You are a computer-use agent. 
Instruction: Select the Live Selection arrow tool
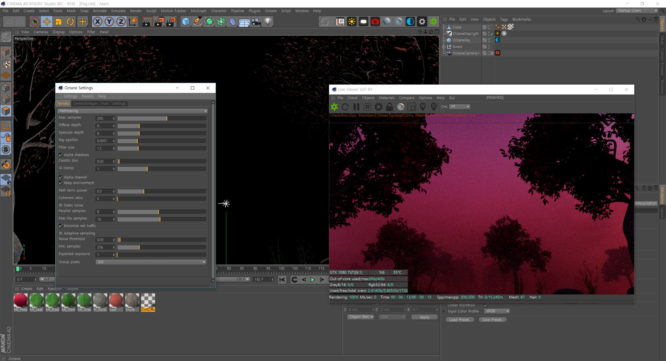[x=35, y=22]
